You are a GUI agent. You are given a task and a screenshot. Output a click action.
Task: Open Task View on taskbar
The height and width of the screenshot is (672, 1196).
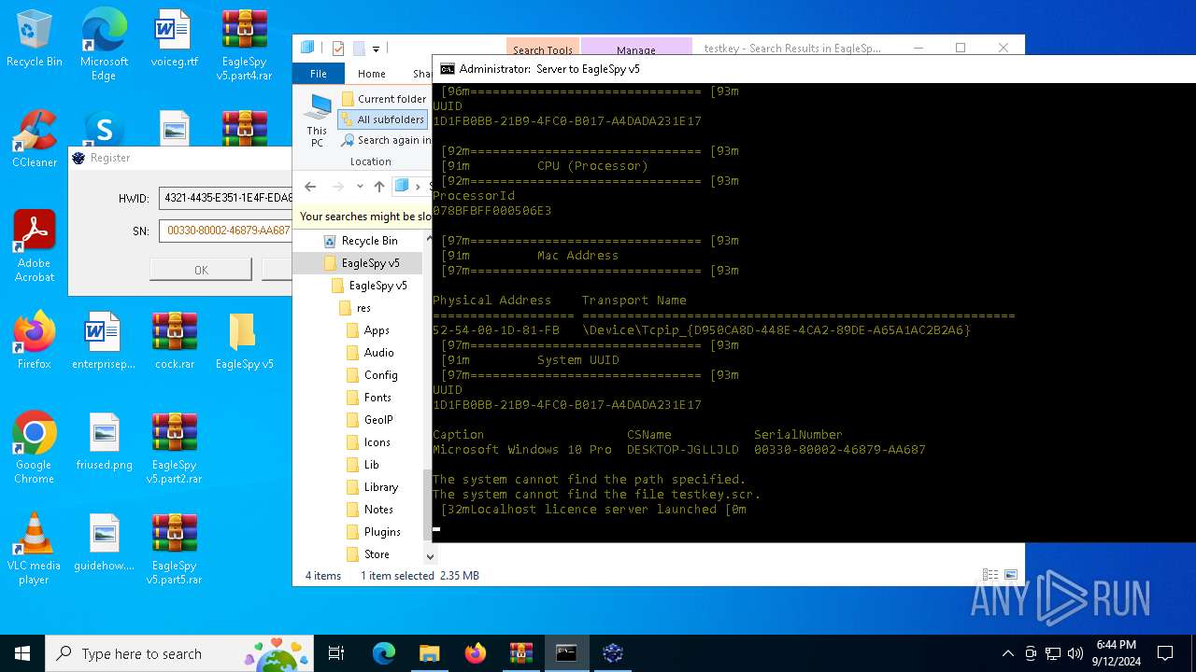(x=336, y=653)
